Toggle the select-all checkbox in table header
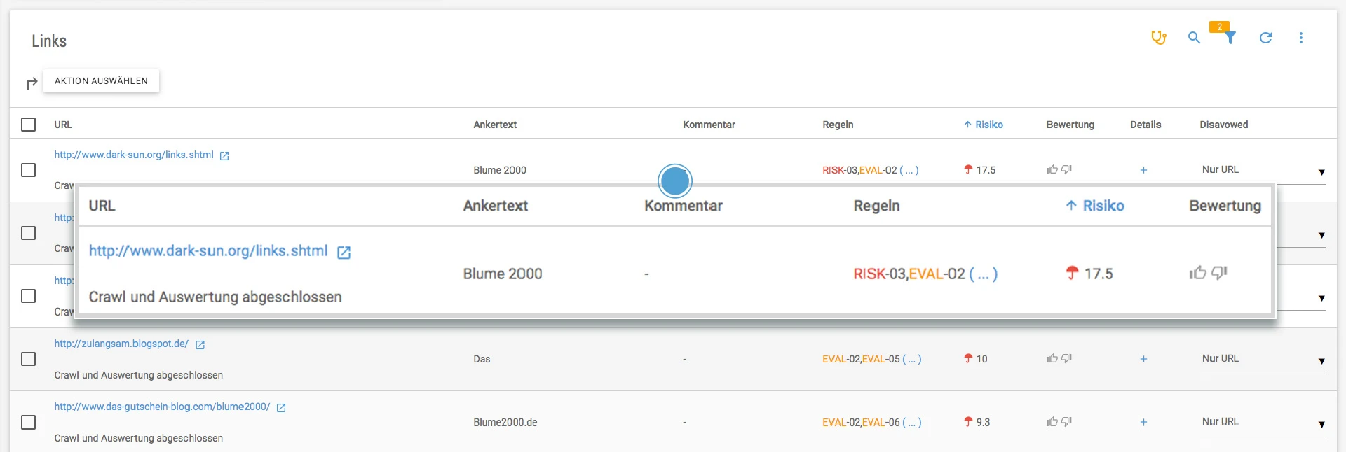The height and width of the screenshot is (452, 1346). pyautogui.click(x=29, y=125)
